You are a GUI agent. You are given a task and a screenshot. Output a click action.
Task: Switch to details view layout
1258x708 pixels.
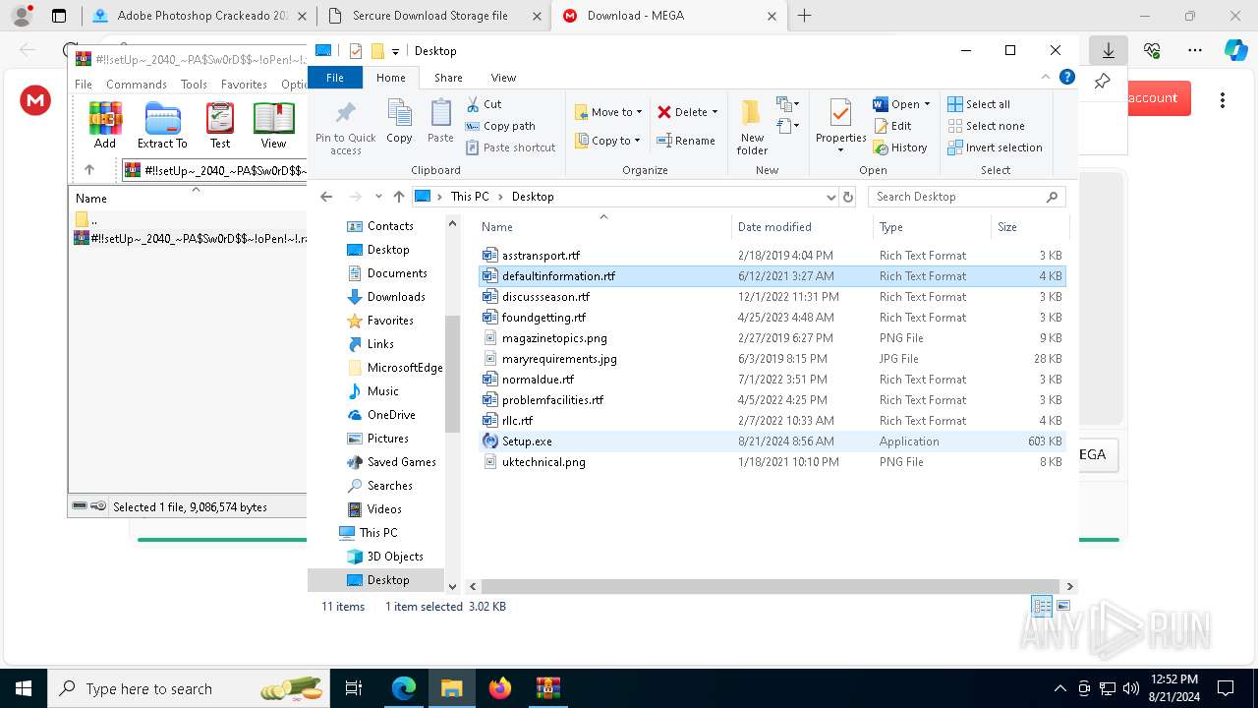click(x=1042, y=606)
